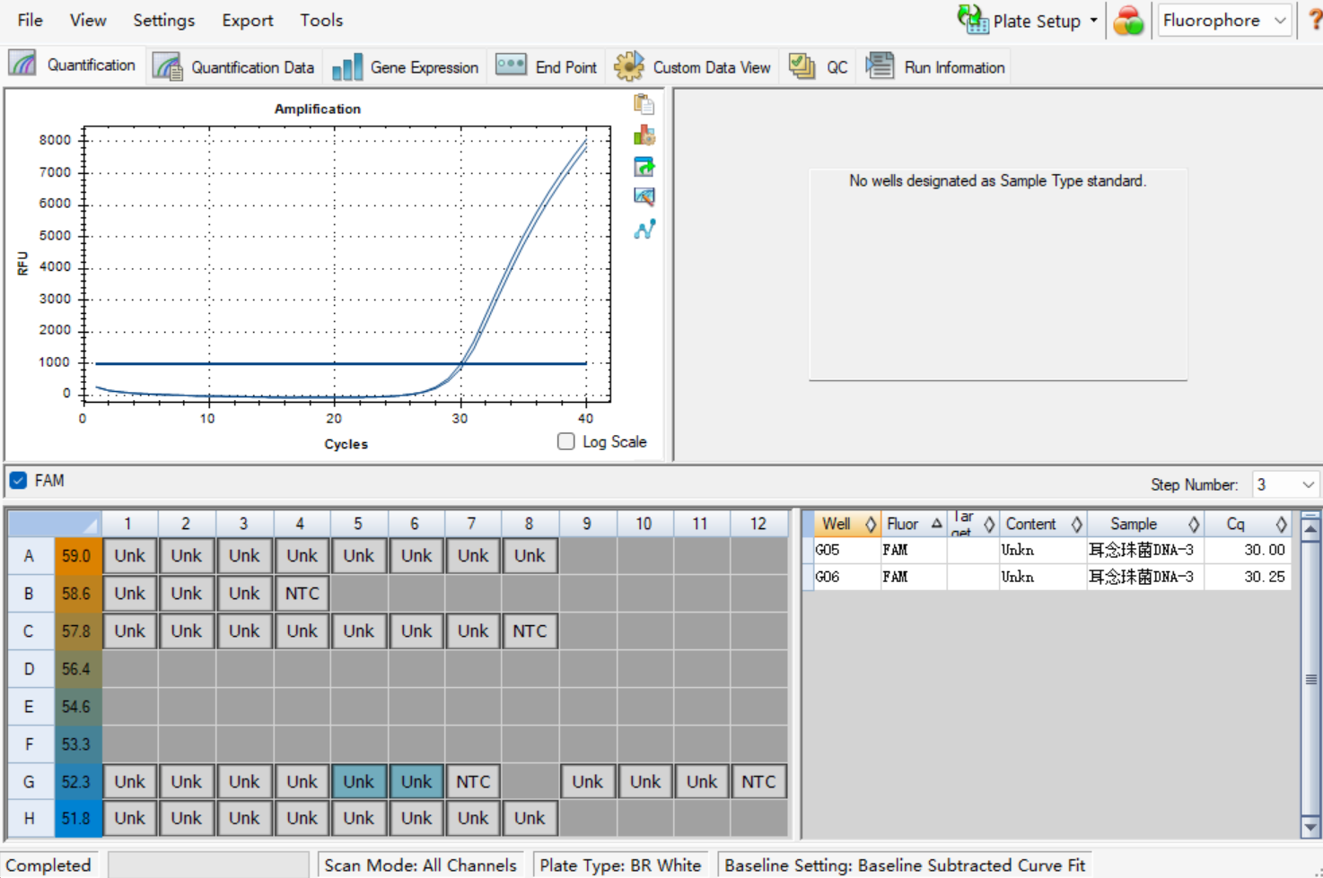Select plate column header 1

[x=128, y=523]
